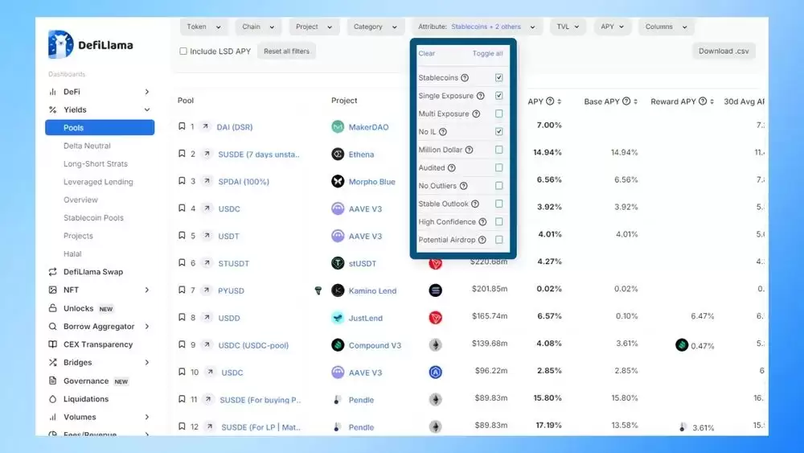Viewport: 804px width, 453px height.
Task: Go to Stablecoin Pools in sidebar
Action: pos(93,218)
